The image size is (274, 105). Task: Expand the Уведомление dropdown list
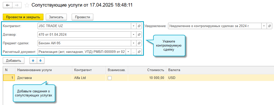pyautogui.click(x=264, y=26)
